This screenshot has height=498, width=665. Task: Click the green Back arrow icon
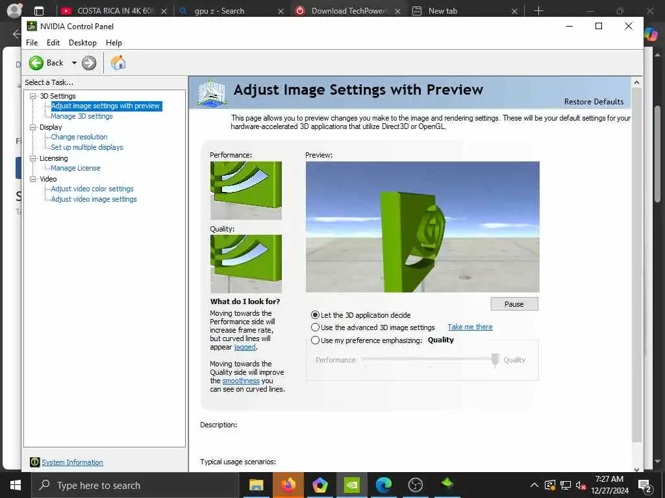click(x=36, y=63)
